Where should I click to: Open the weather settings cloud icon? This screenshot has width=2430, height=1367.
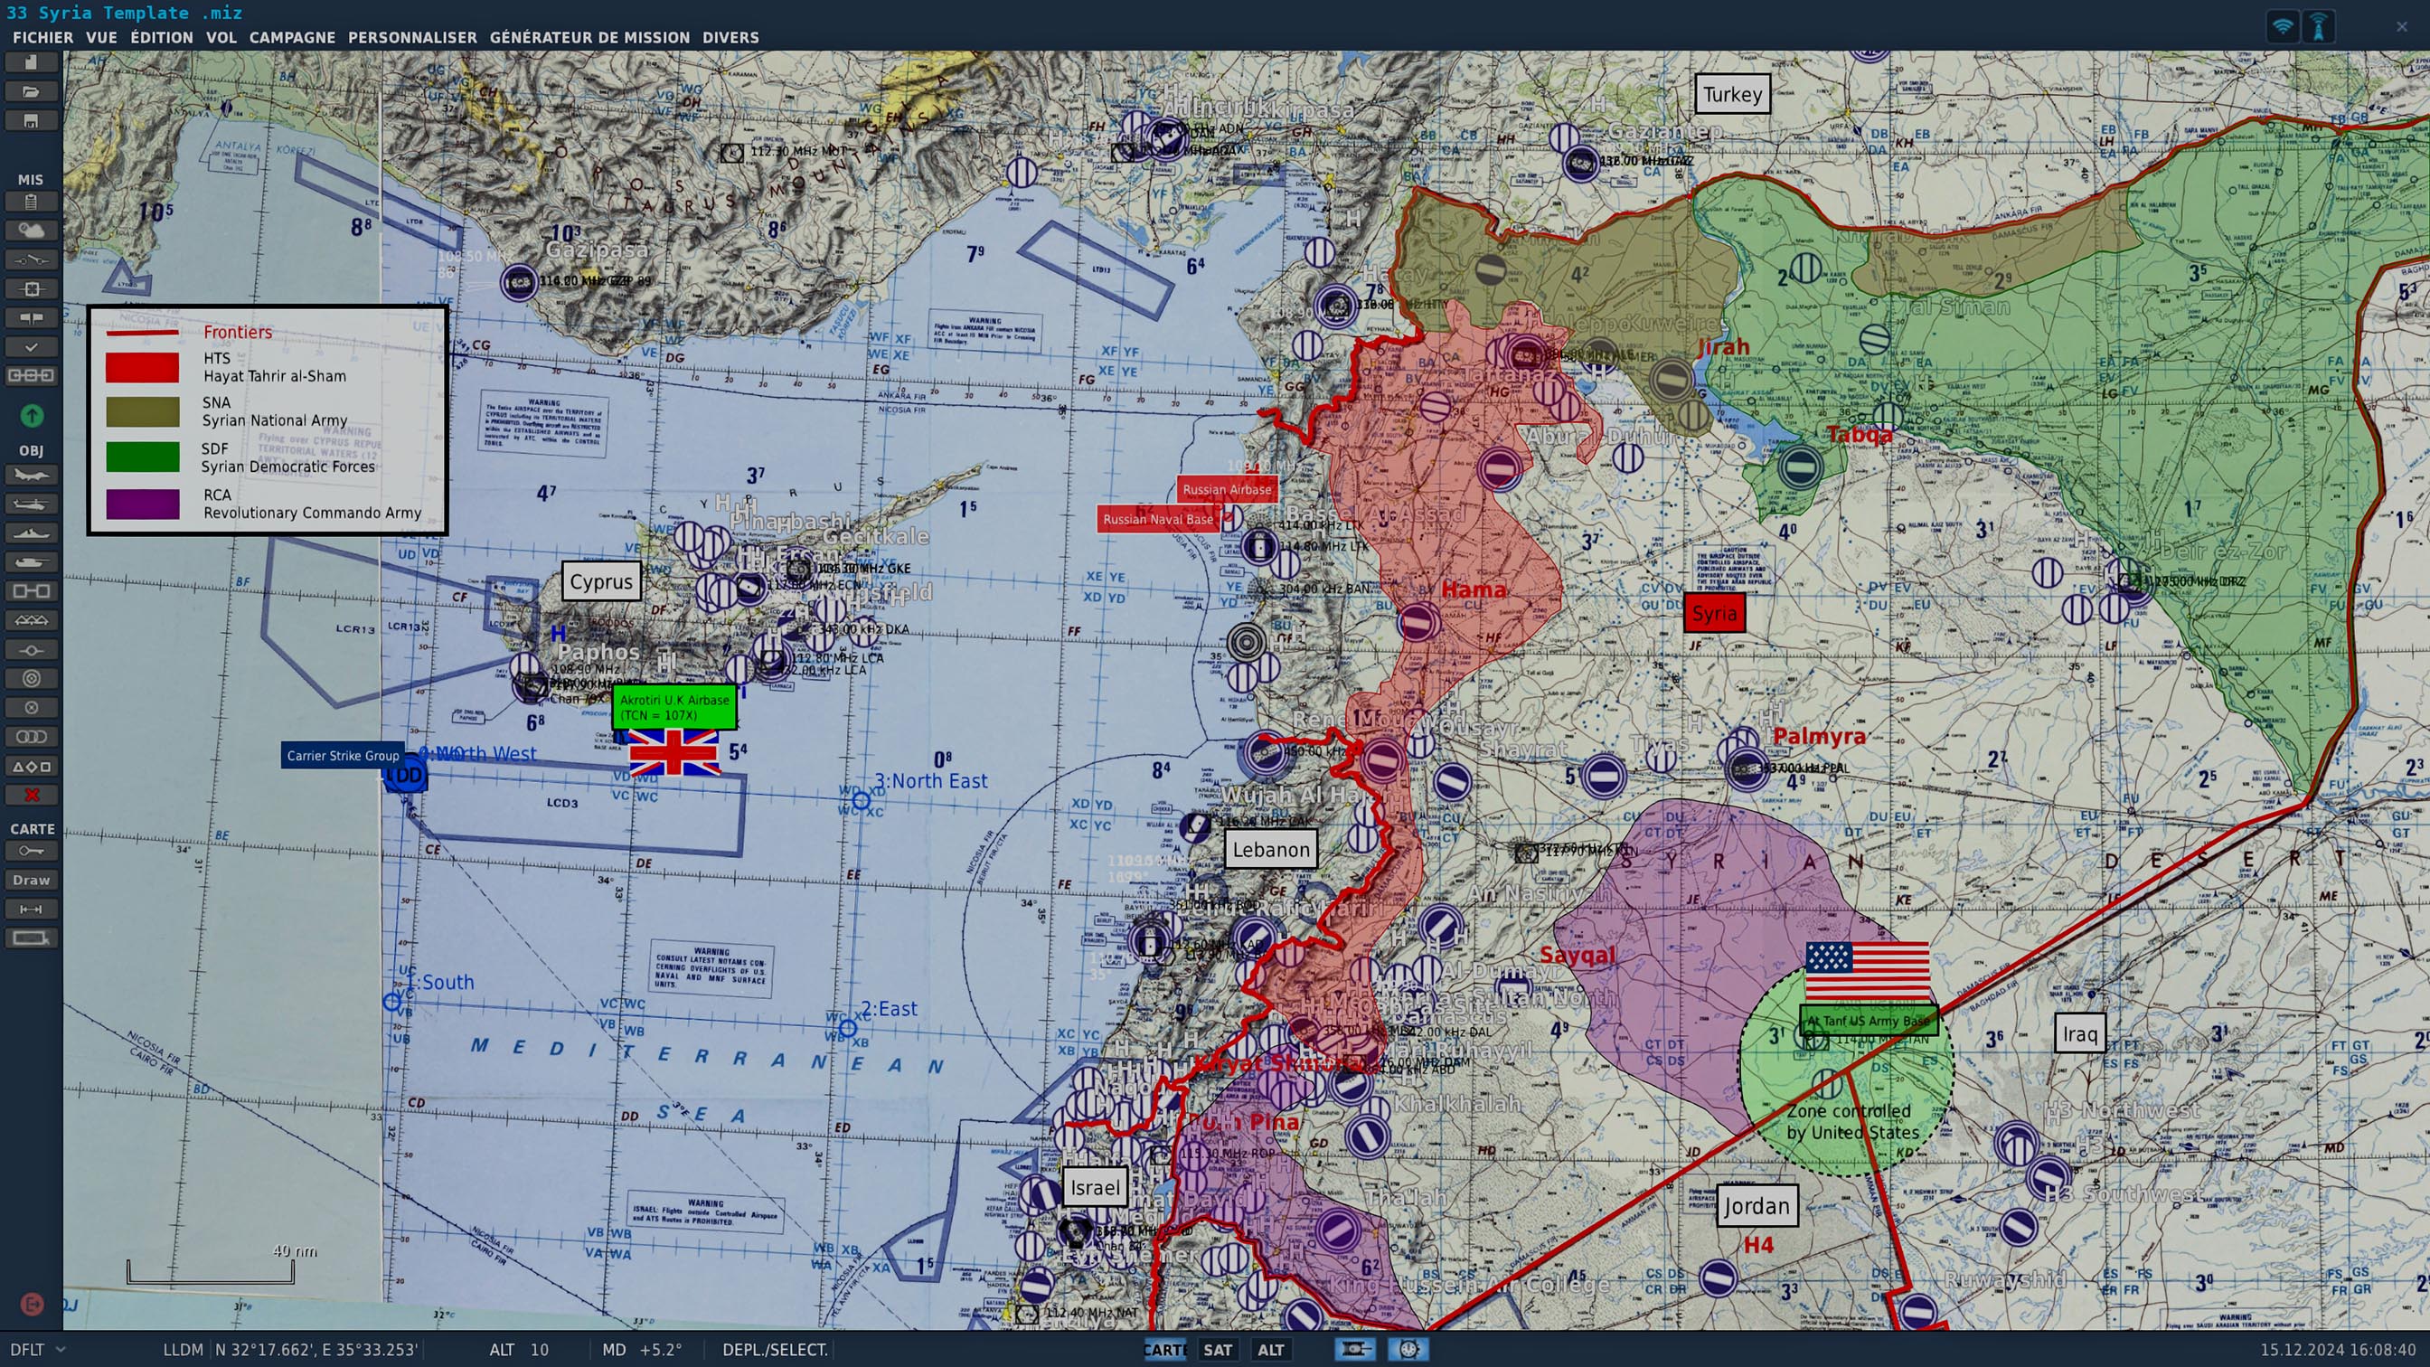31,231
